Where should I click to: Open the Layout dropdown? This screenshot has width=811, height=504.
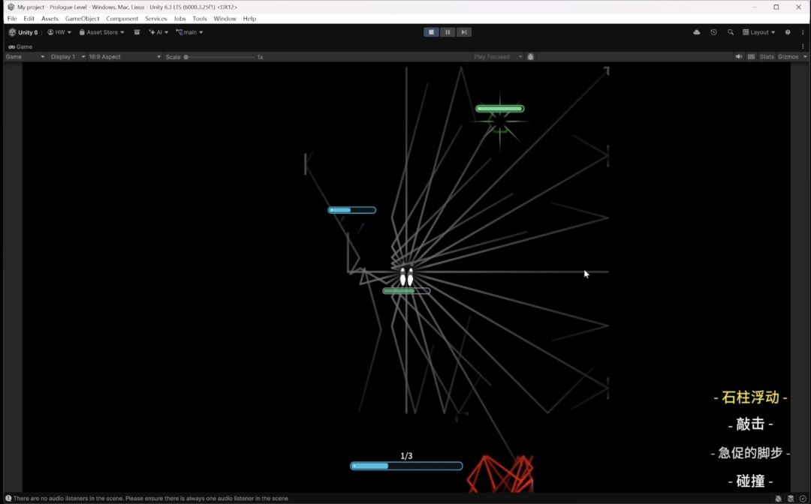[758, 32]
